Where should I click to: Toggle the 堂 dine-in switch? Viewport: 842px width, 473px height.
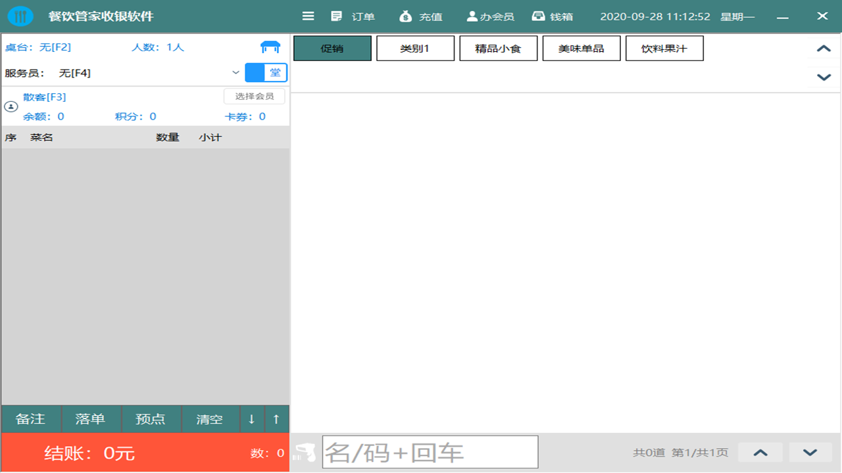pyautogui.click(x=266, y=73)
